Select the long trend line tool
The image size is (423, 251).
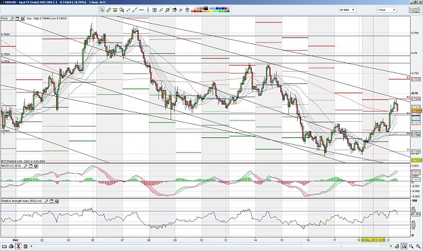[x=135, y=10]
